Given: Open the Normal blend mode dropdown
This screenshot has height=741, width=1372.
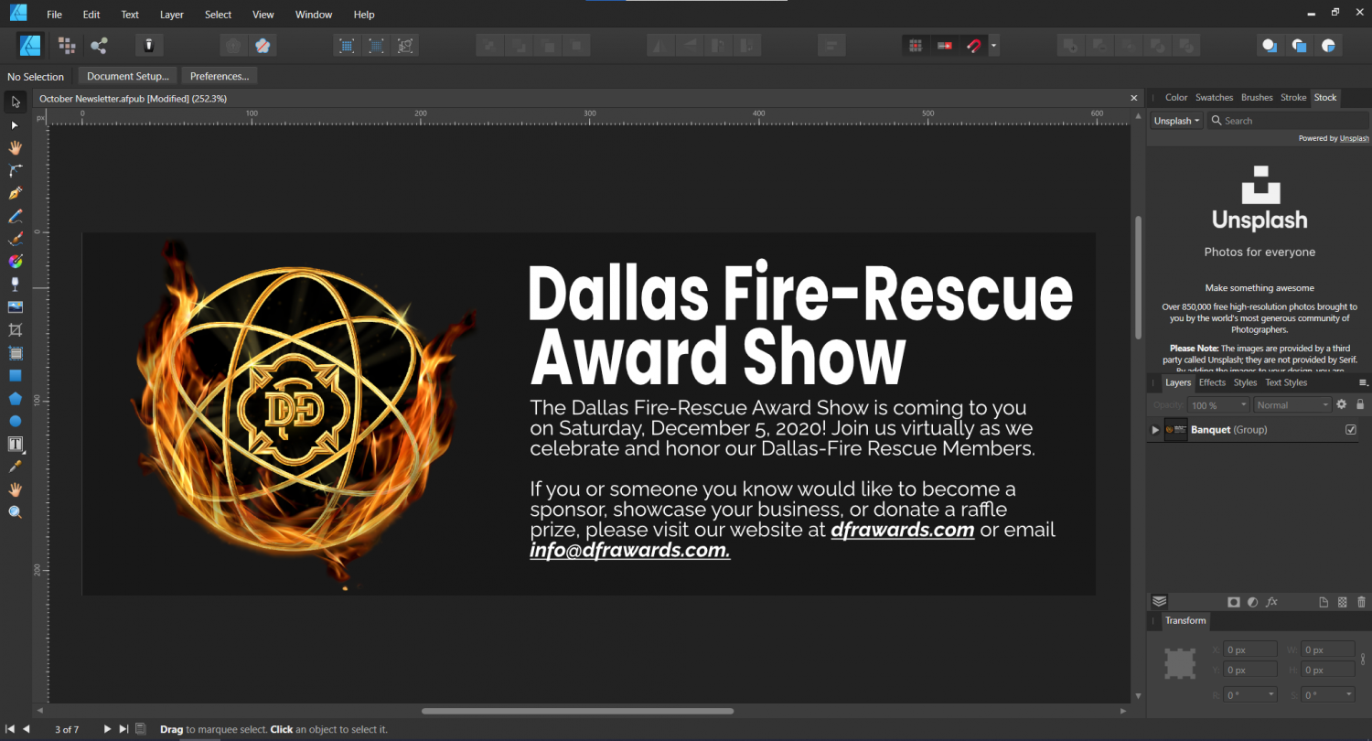Looking at the screenshot, I should (1292, 405).
